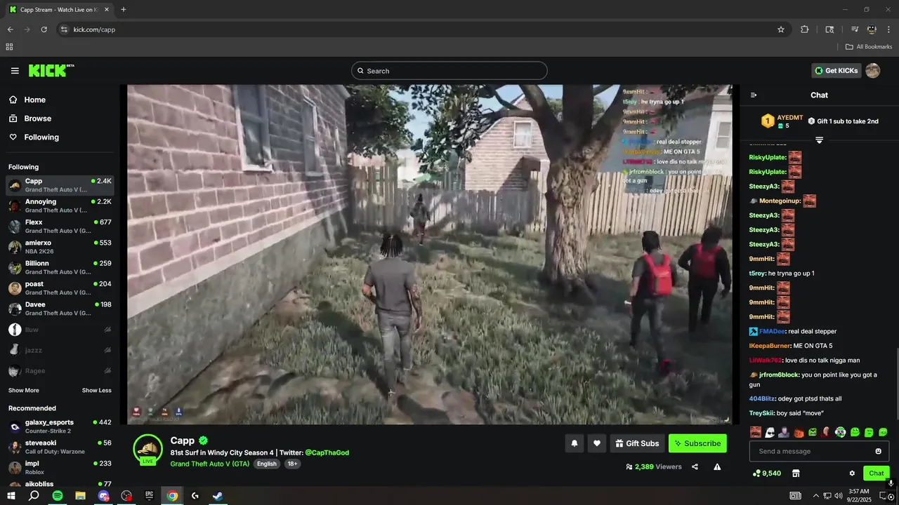Open Davee channel in Following list

[60, 309]
